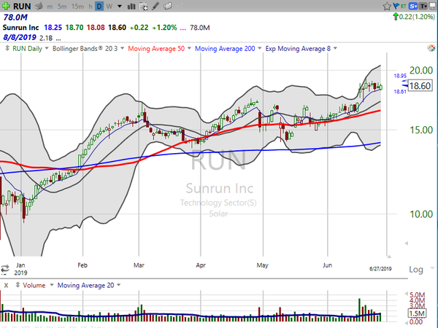Switch chart to 1-minute timeframe 'm'

[50, 6]
